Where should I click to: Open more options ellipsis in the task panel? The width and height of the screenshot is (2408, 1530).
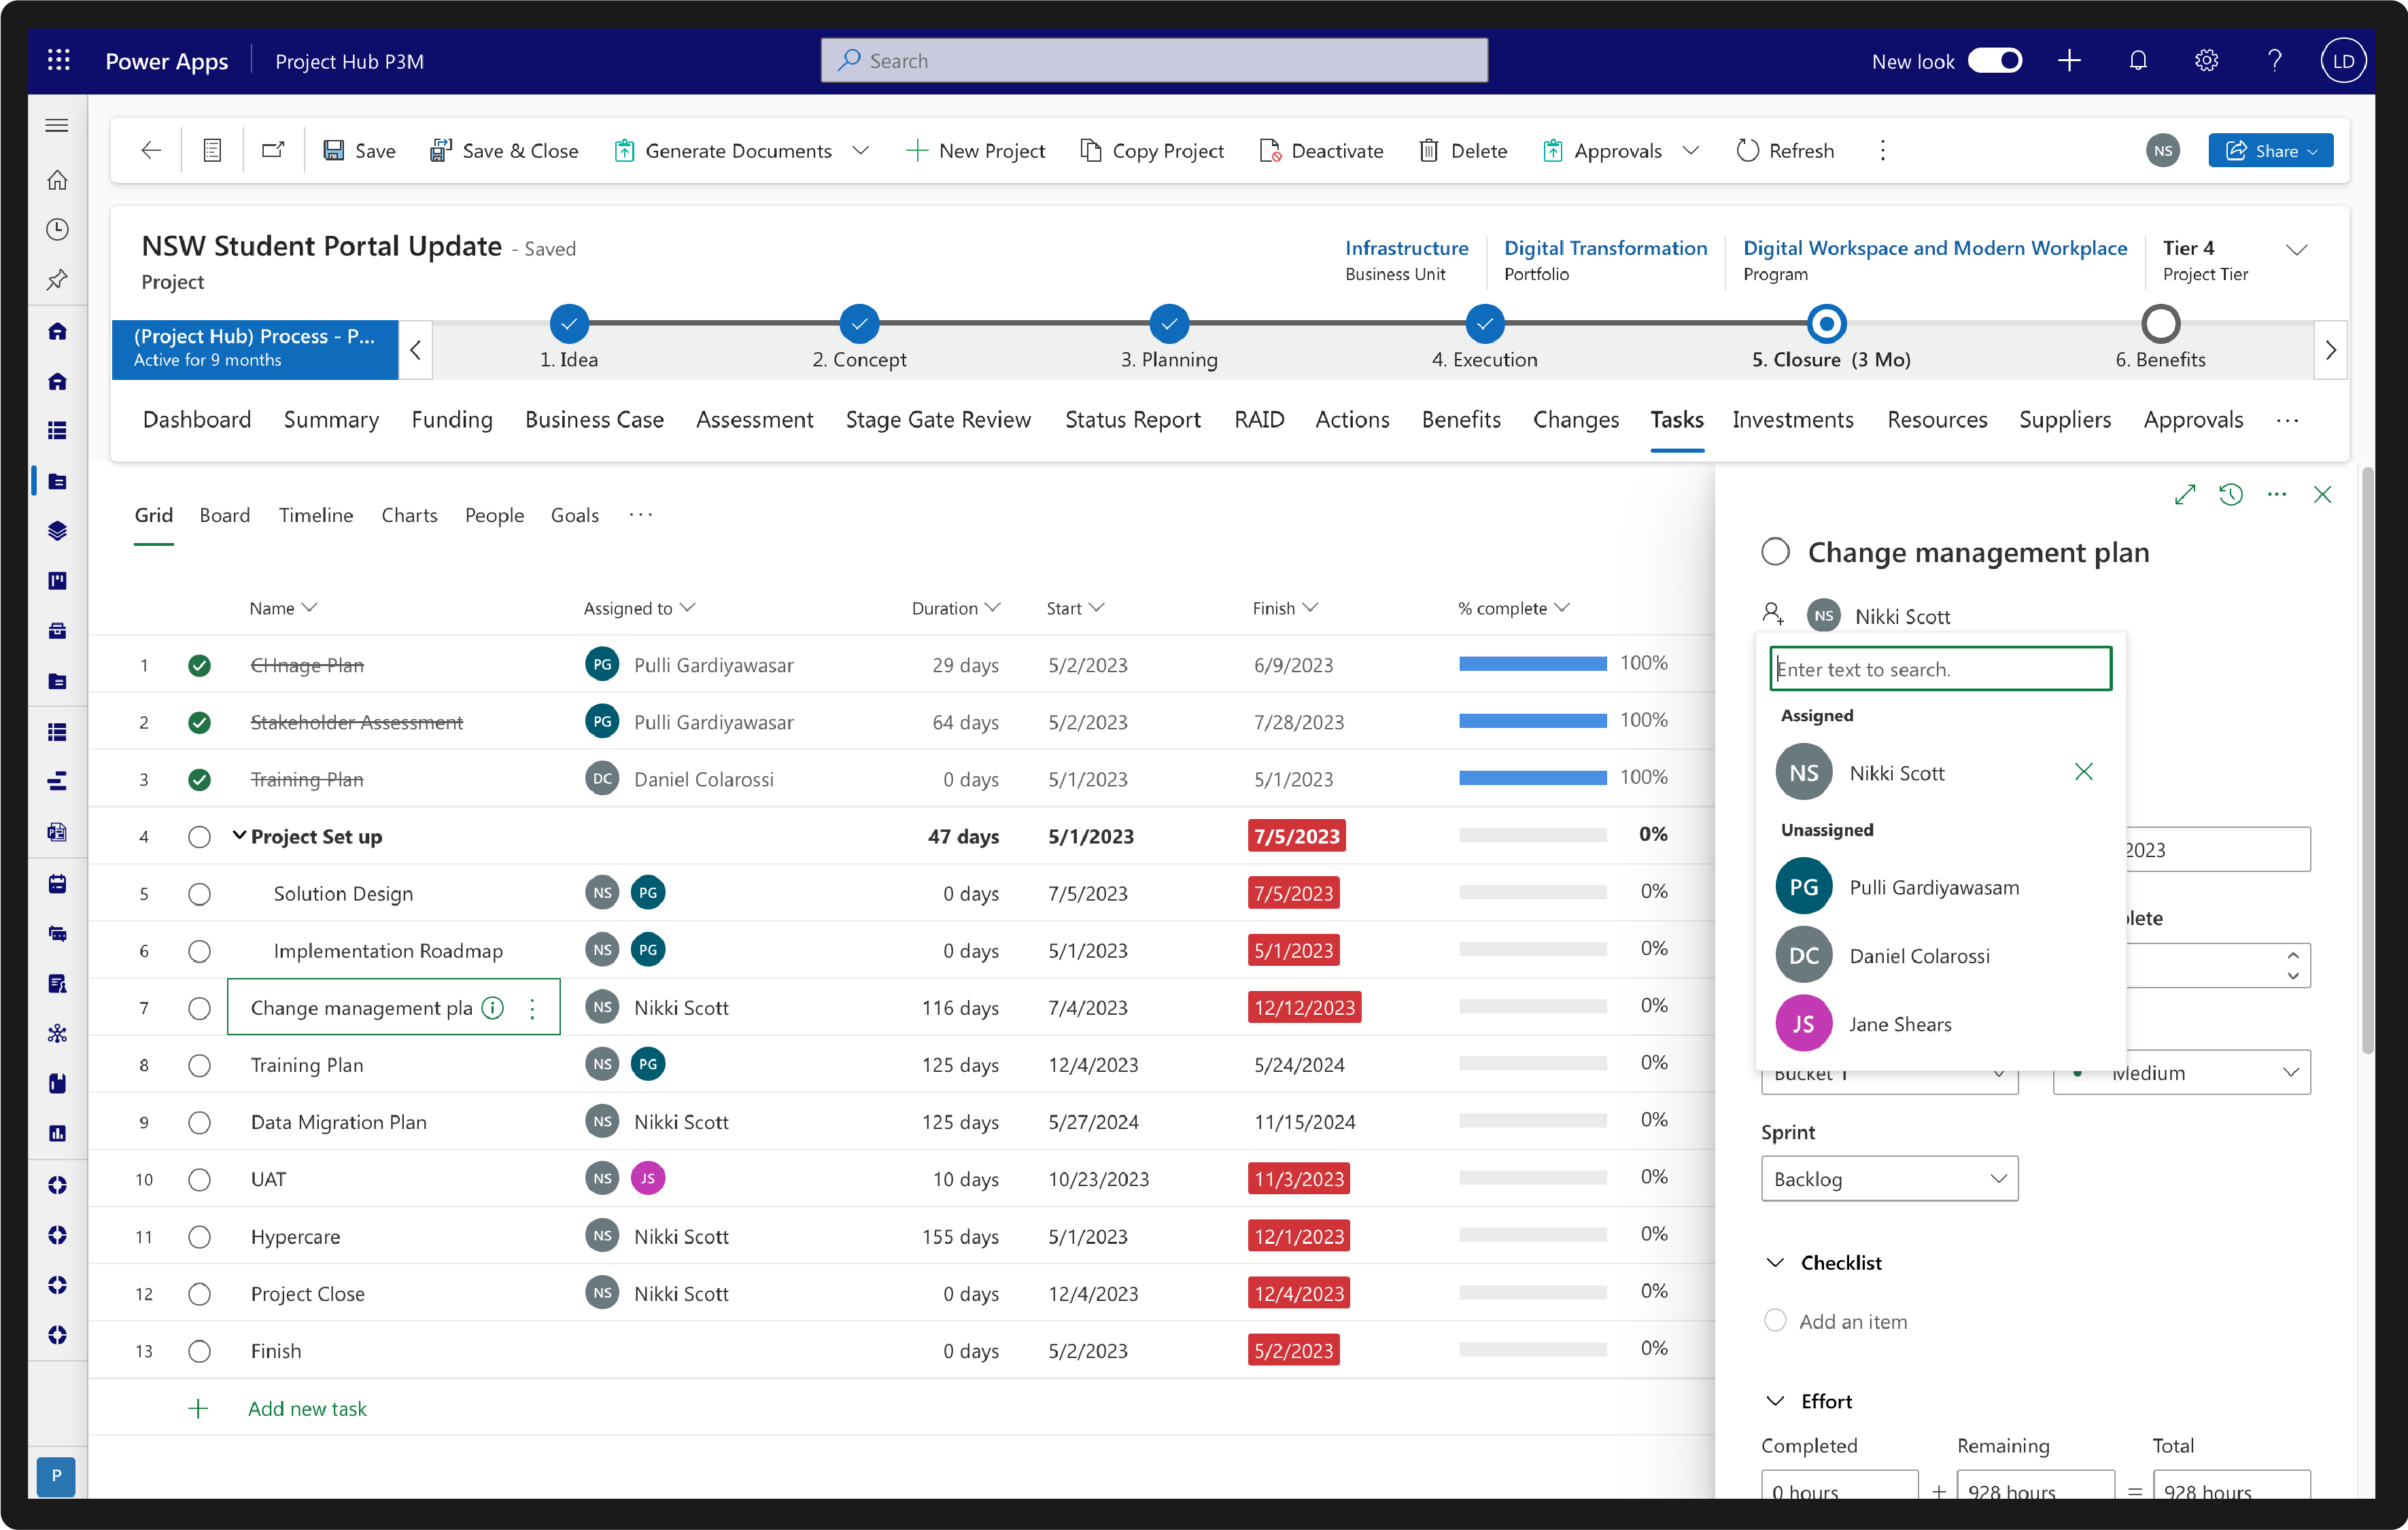coord(2277,494)
